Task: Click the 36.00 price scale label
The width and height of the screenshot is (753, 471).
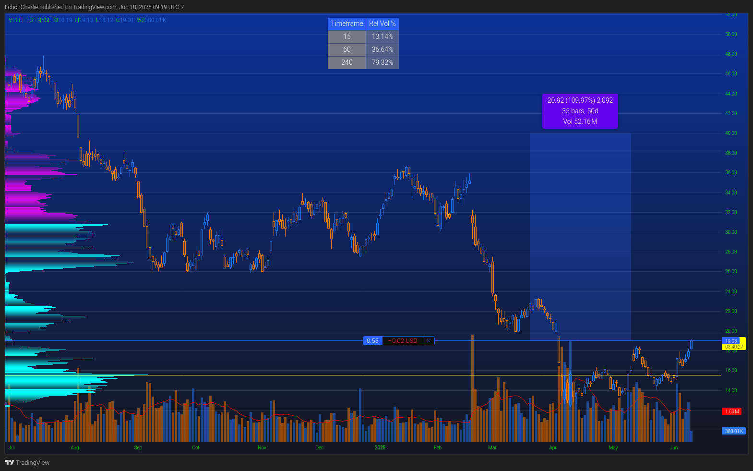Action: click(731, 172)
